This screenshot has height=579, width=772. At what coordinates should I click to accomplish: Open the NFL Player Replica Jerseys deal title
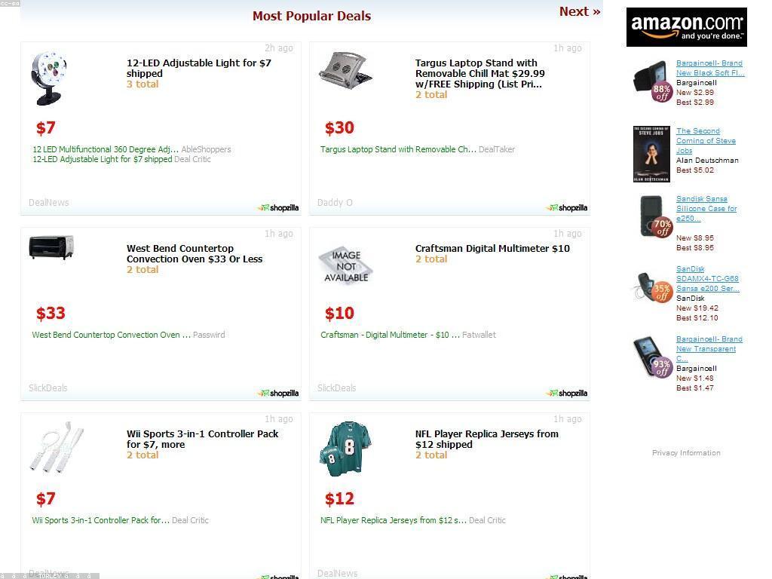486,439
